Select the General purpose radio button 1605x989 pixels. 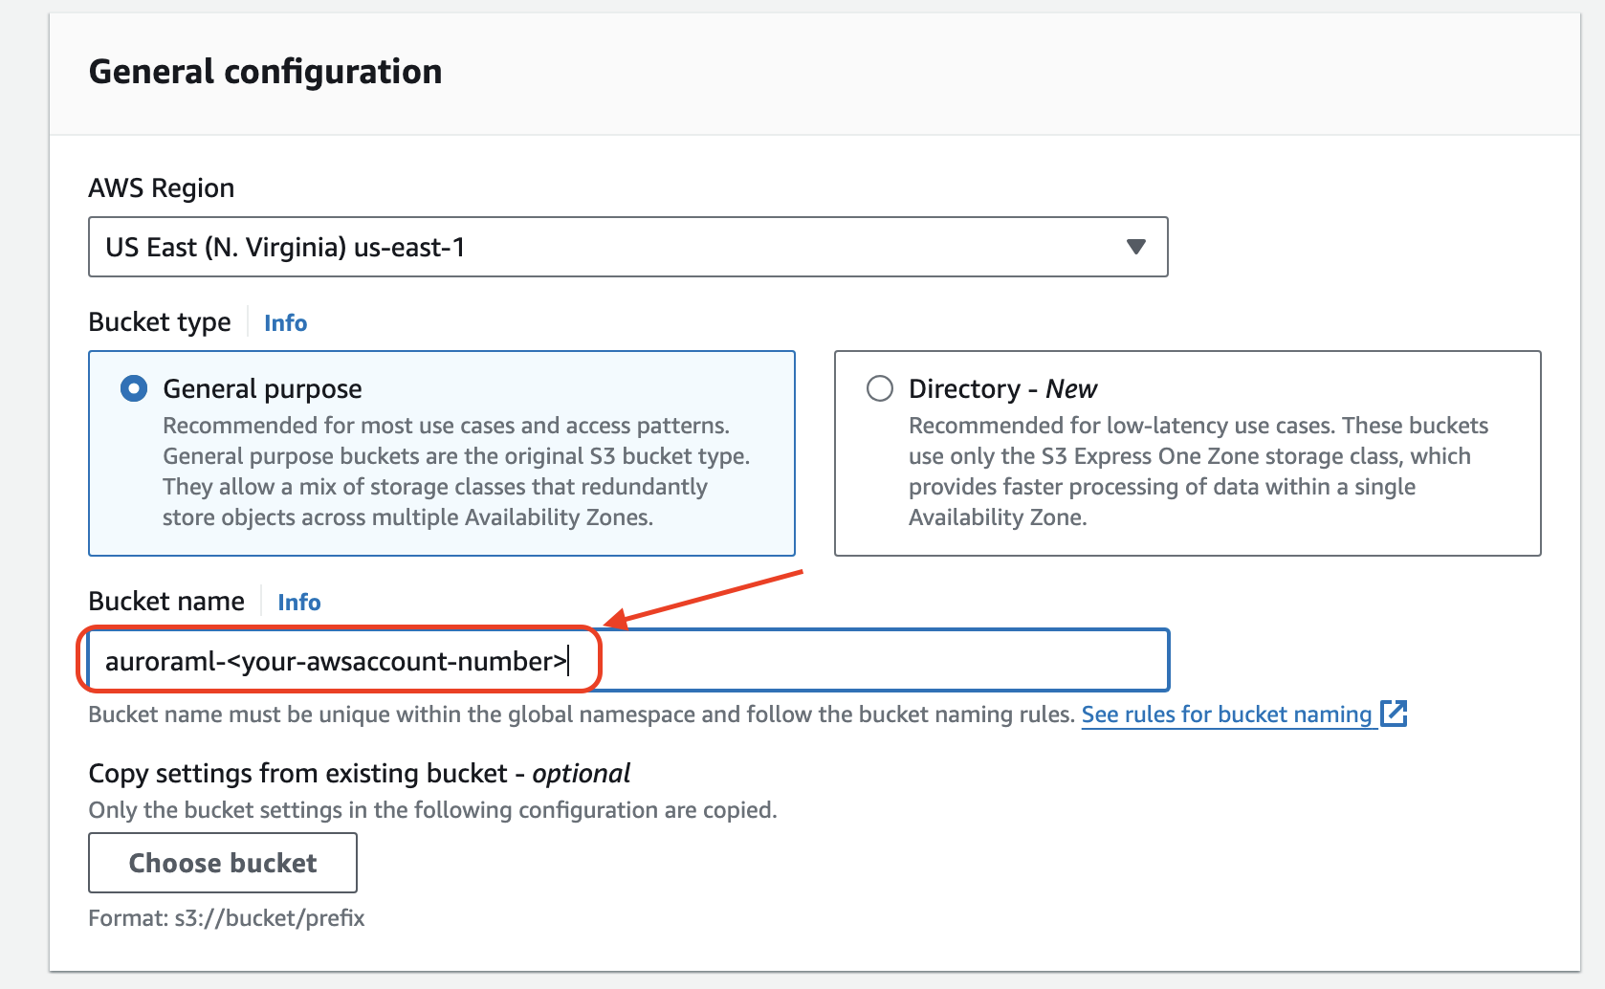coord(134,388)
